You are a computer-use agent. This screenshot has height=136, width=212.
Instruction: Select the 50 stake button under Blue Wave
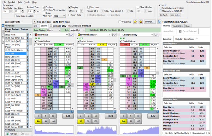coord(46,121)
